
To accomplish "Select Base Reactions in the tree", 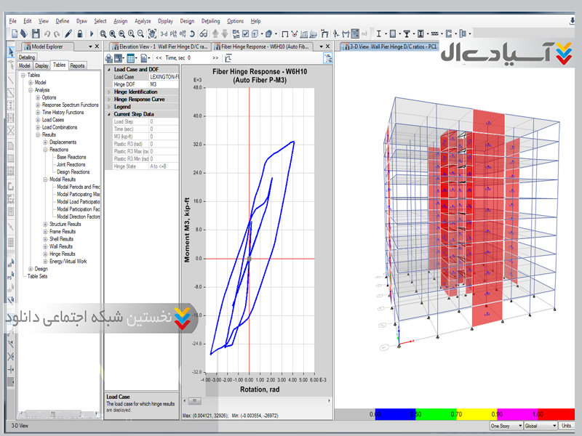I will (x=71, y=157).
